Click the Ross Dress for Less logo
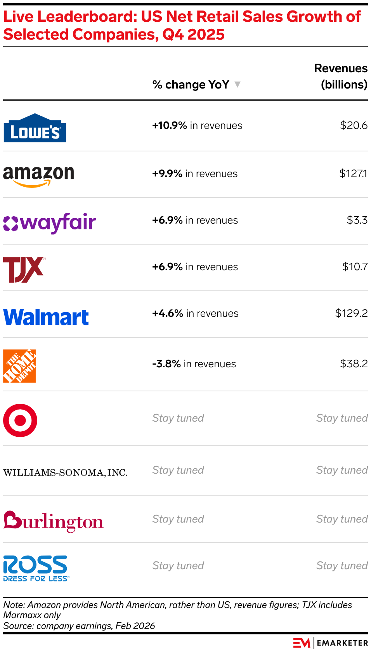The image size is (371, 653). pos(36,568)
